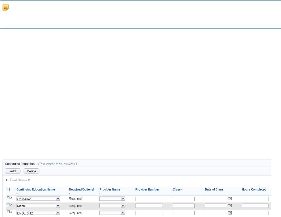Screen dimensions: 281x217
Task: Sort by Required/Optional column header
Action: (81, 189)
